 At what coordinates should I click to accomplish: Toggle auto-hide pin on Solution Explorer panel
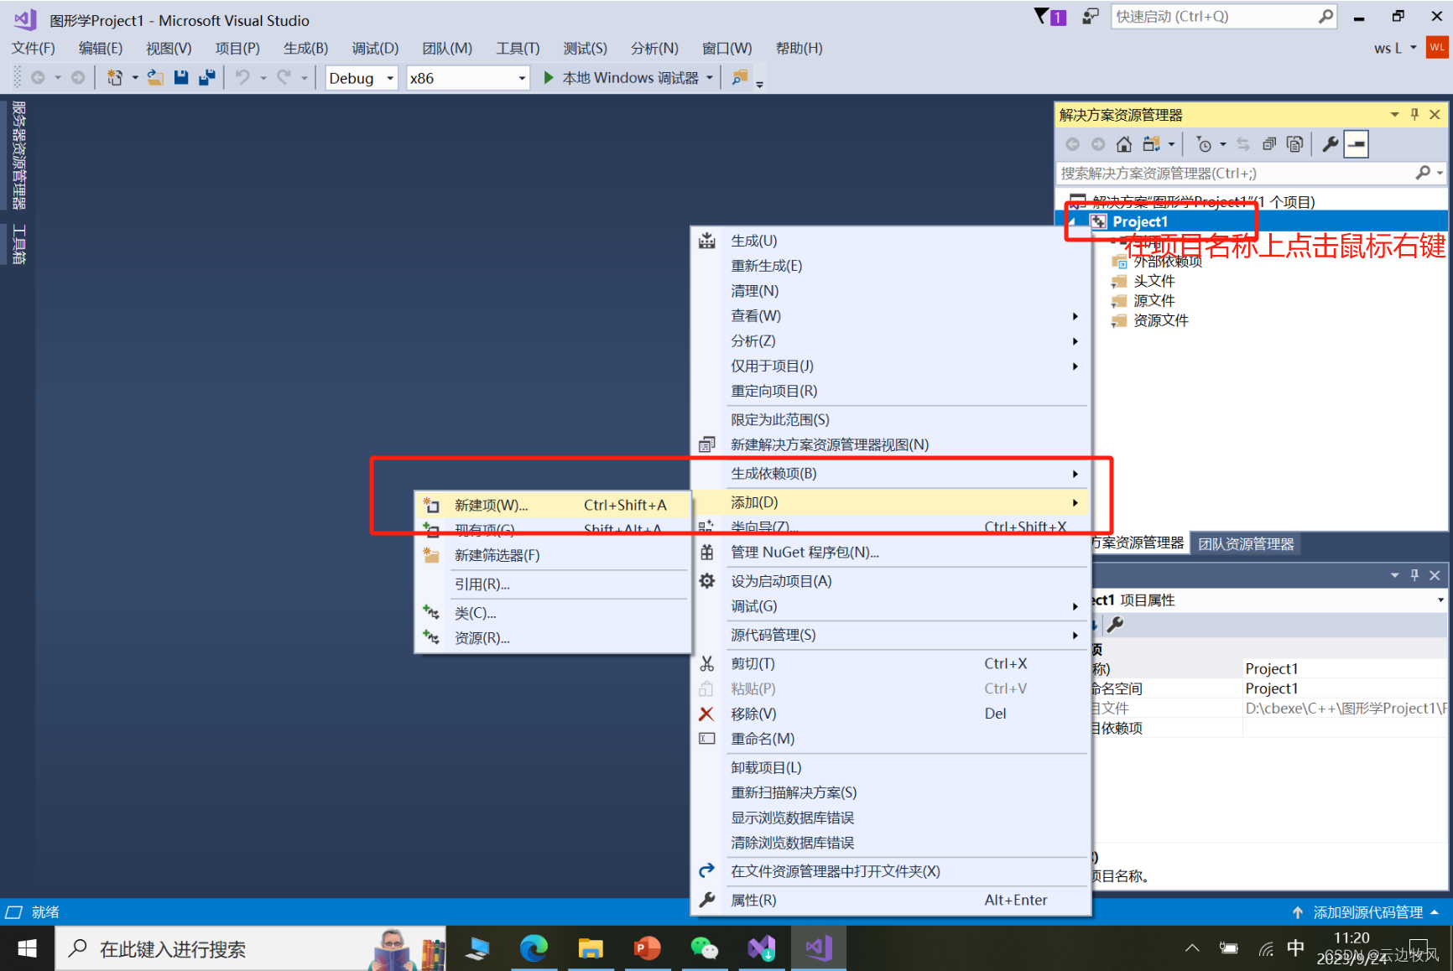click(x=1414, y=114)
